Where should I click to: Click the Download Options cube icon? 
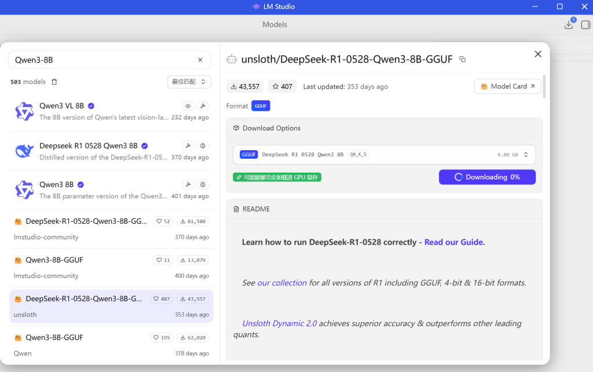point(236,128)
